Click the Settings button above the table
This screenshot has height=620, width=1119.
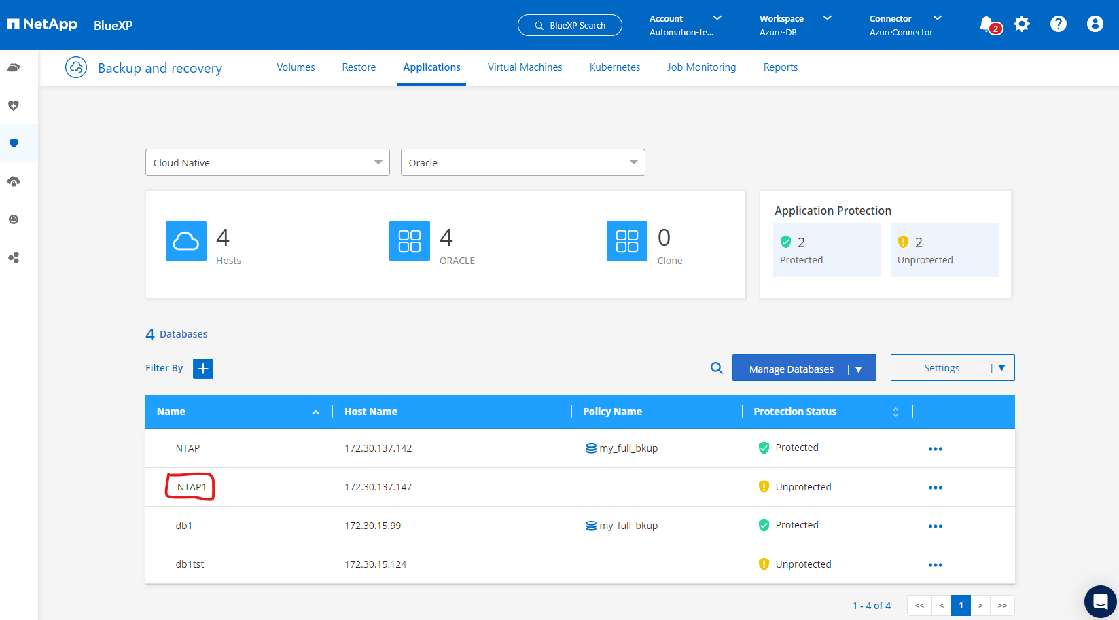click(x=941, y=368)
